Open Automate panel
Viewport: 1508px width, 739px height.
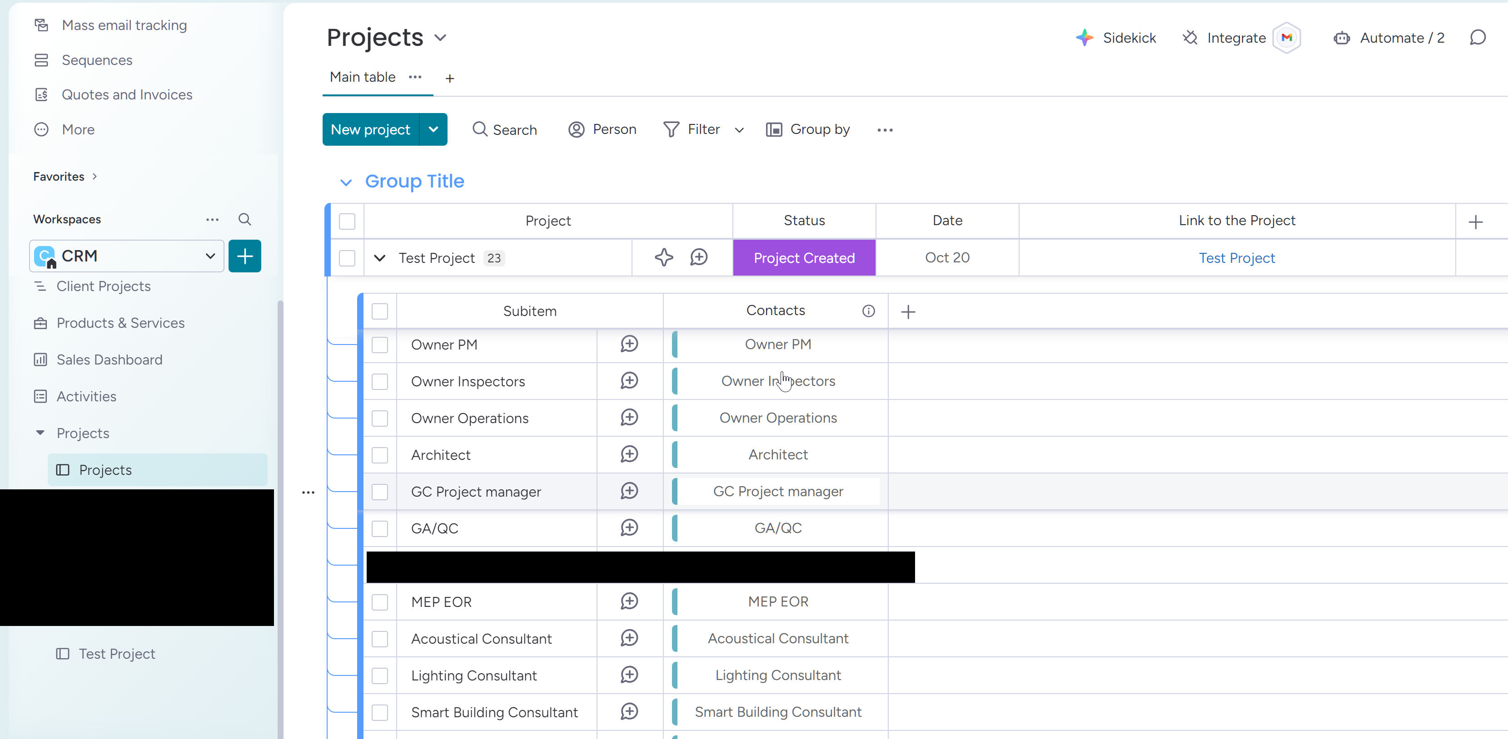pyautogui.click(x=1389, y=38)
